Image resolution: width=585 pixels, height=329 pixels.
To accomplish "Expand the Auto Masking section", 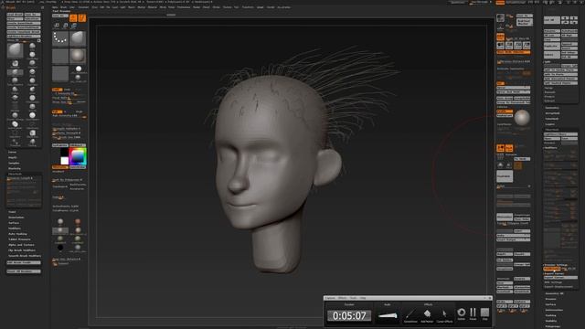I will (x=17, y=234).
